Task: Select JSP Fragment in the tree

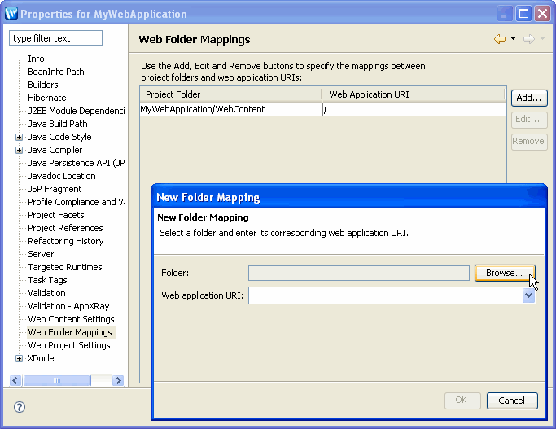Action: (55, 189)
